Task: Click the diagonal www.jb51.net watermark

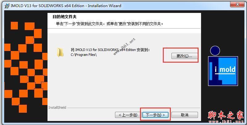Action: [x=125, y=47]
